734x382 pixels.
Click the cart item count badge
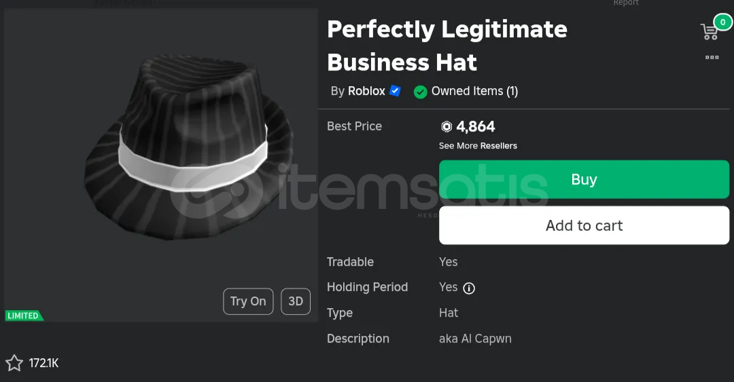(x=722, y=22)
